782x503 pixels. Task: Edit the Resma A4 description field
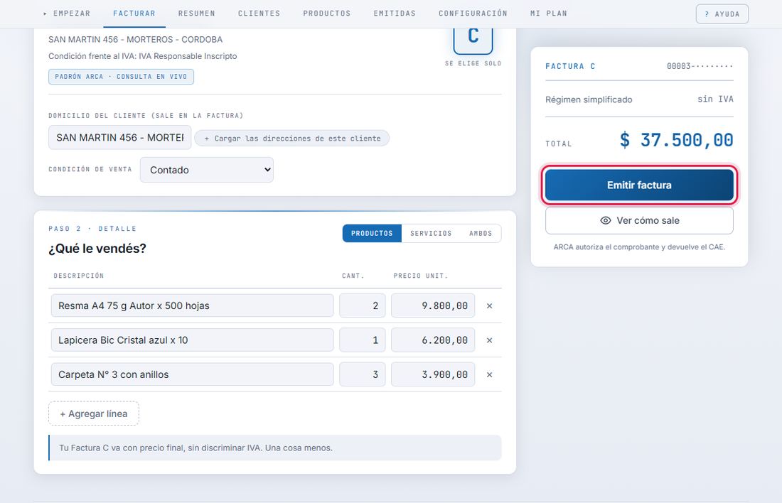(x=193, y=305)
